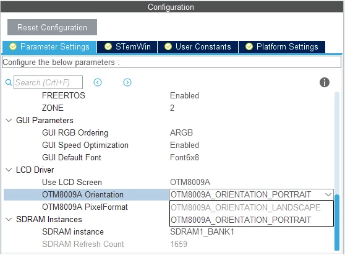Click the vertical scrollbar thumb
Screen dimensions: 345x255
(x=337, y=222)
